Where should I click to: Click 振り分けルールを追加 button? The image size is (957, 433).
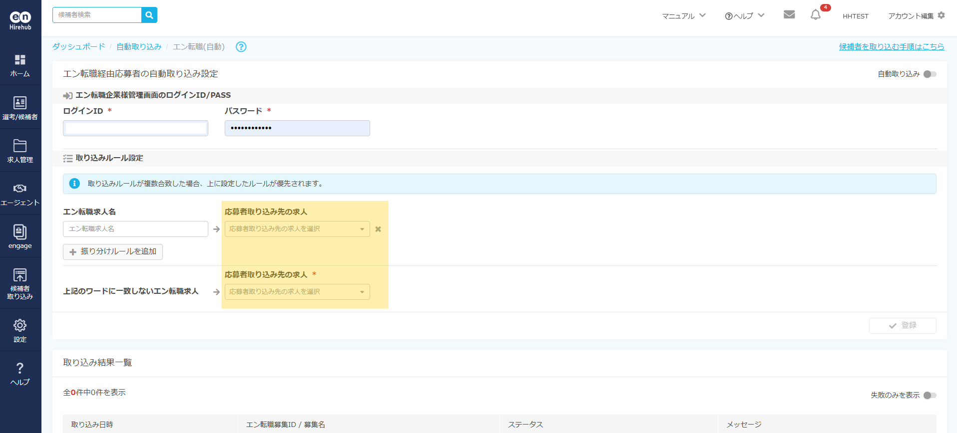(113, 252)
